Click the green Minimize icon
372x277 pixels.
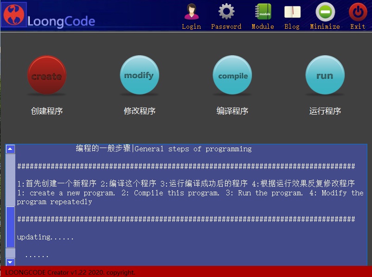coord(325,12)
